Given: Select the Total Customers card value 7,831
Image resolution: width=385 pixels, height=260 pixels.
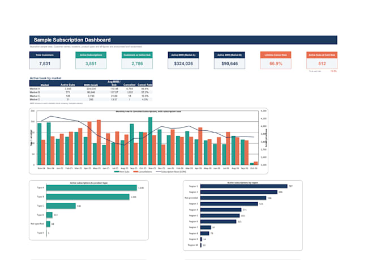Looking at the screenshot, I should point(45,63).
